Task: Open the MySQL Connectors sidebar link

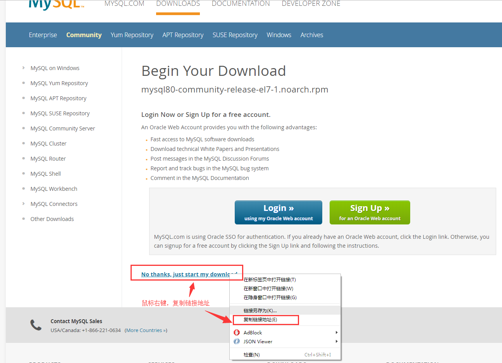Action: 54,204
